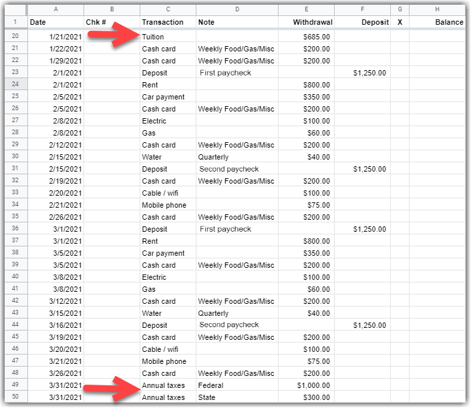The image size is (471, 408).
Task: Select column C header
Action: 168,9
